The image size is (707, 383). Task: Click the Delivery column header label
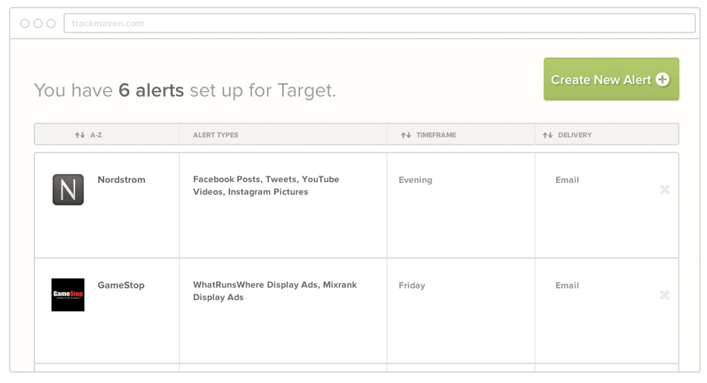[575, 135]
